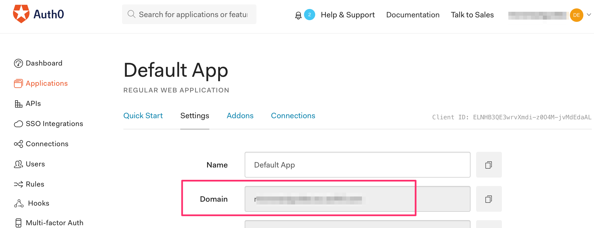Image resolution: width=594 pixels, height=228 pixels.
Task: Open Dashboard from the sidebar
Action: click(x=44, y=63)
